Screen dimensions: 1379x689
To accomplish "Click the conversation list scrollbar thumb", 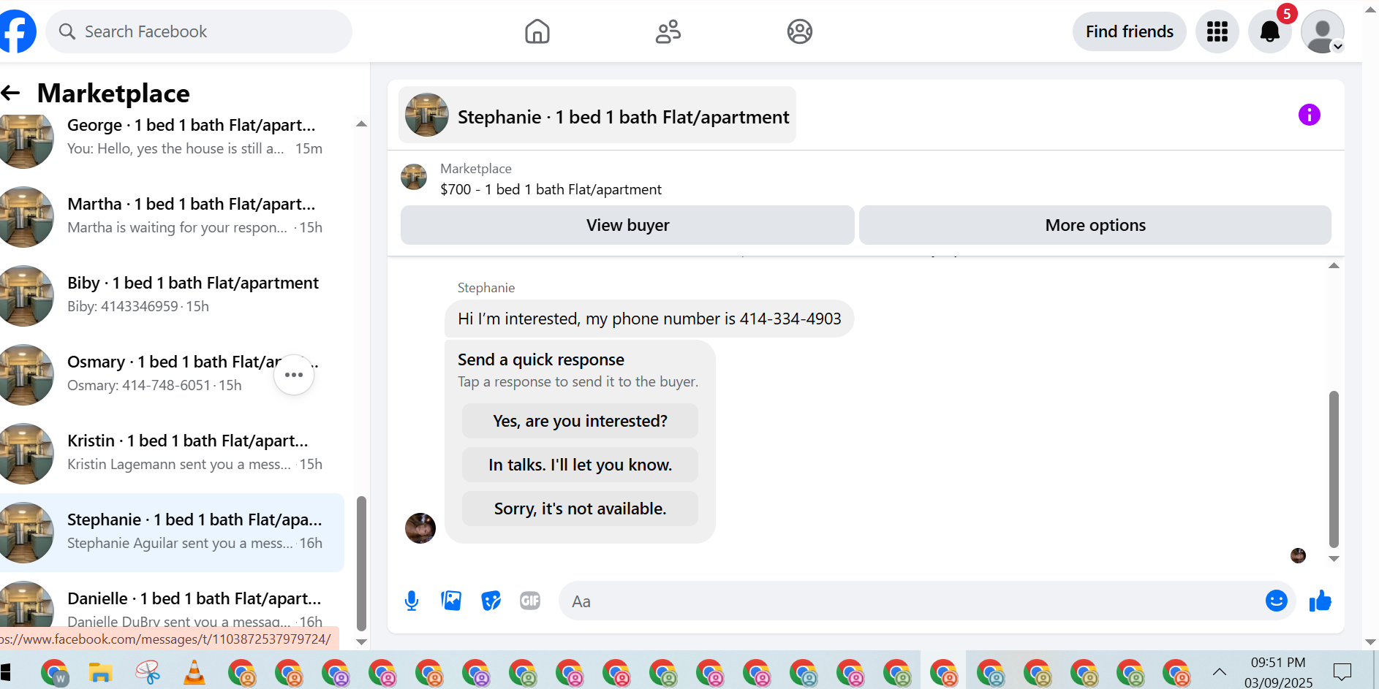I will 361,563.
